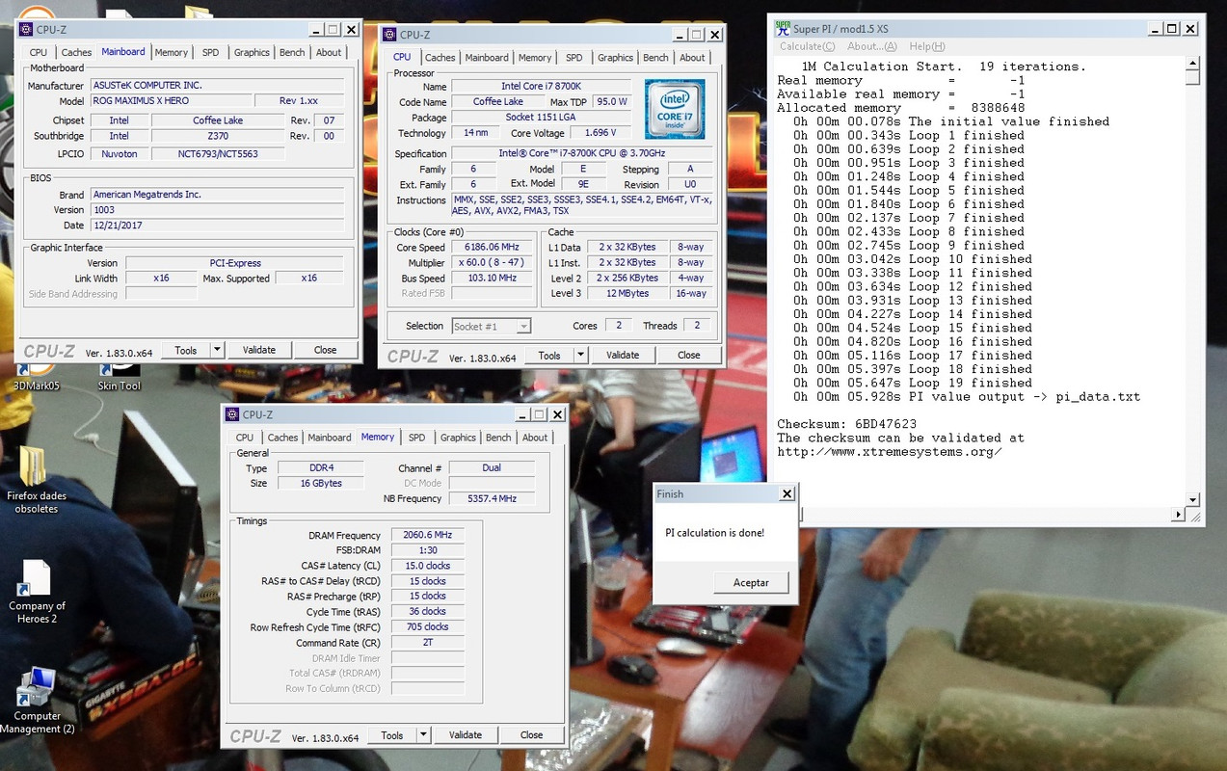
Task: Switch to Mainboard tab in Memory window
Action: pos(330,437)
